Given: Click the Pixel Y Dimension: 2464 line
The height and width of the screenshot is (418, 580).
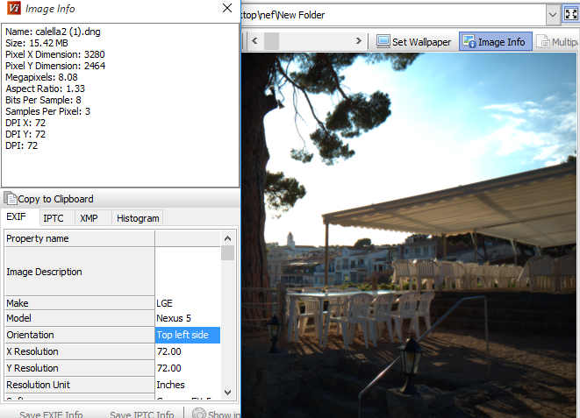Looking at the screenshot, I should 55,66.
